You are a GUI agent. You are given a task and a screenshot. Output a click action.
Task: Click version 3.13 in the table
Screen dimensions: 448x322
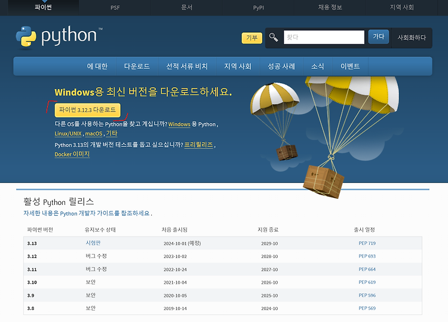tap(32, 243)
